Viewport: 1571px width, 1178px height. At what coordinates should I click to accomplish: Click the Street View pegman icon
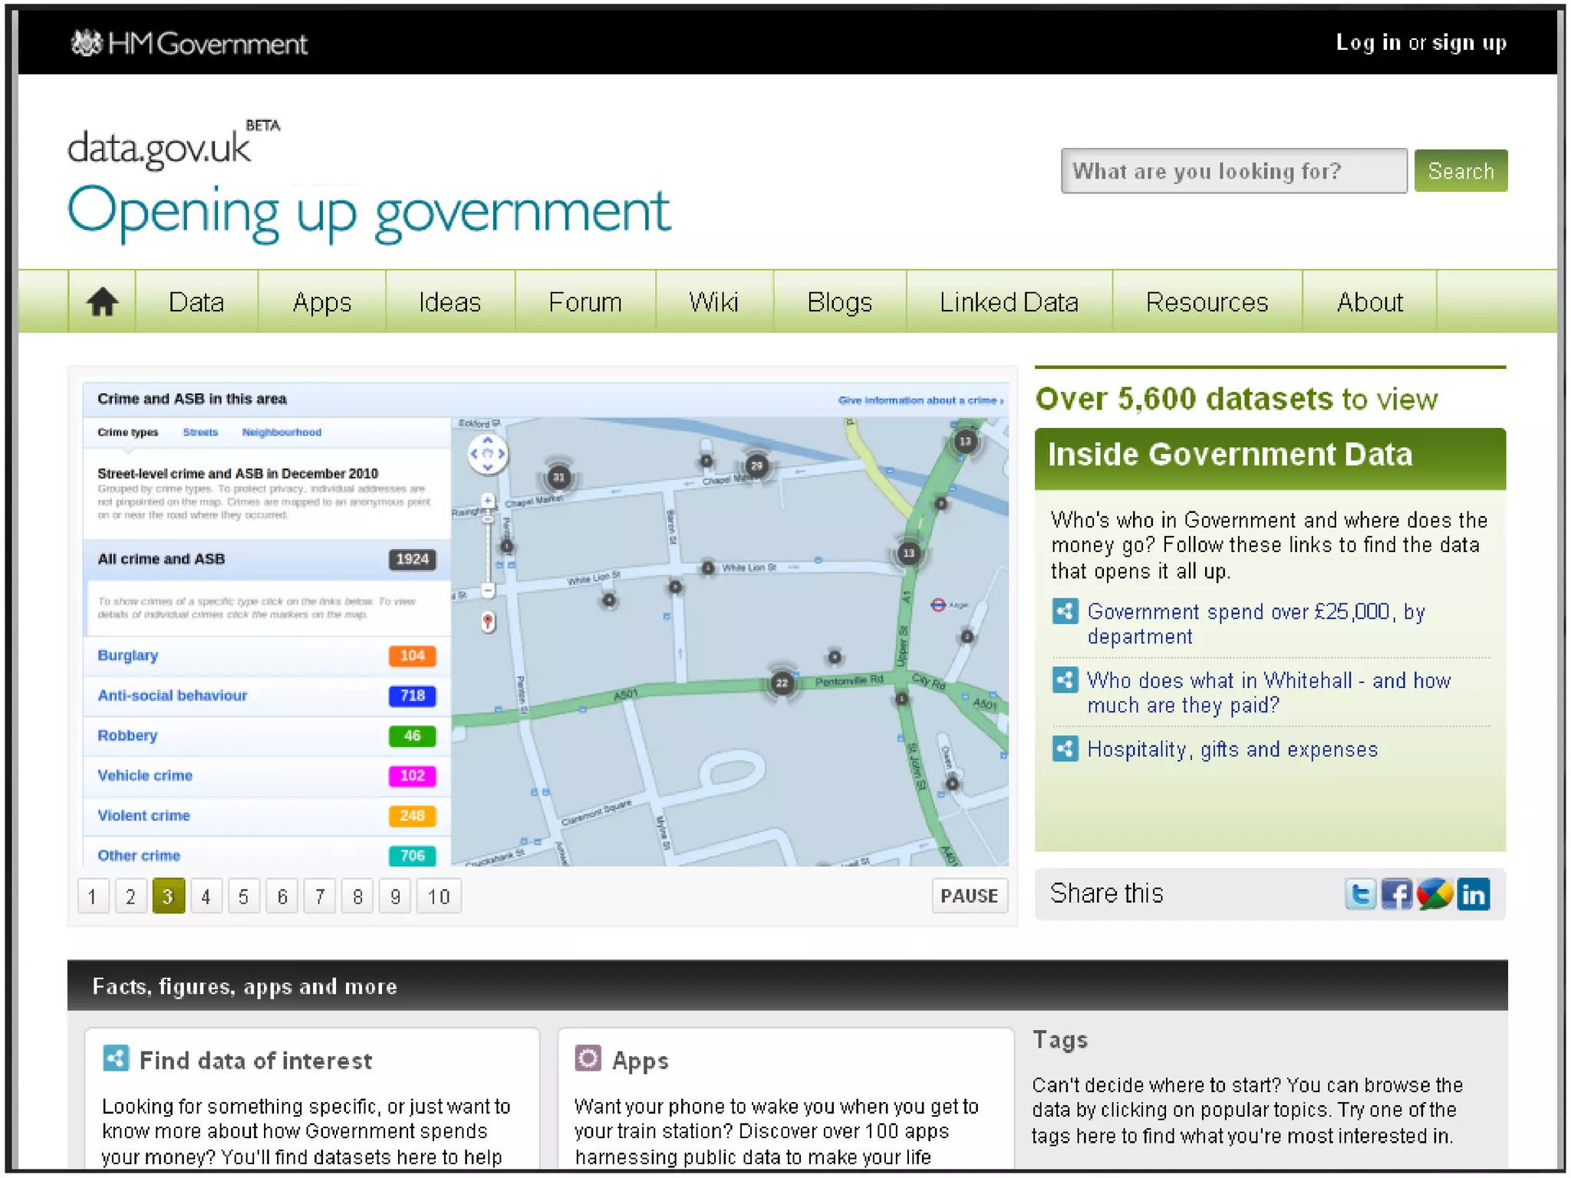488,621
